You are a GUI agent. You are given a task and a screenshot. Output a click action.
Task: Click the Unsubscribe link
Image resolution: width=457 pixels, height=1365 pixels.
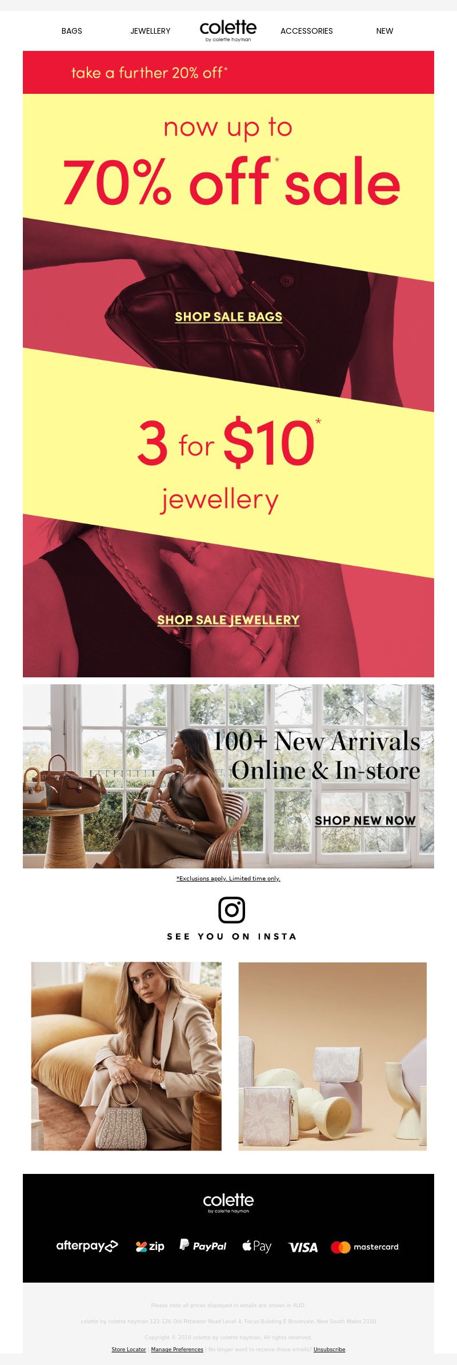coord(329,1349)
